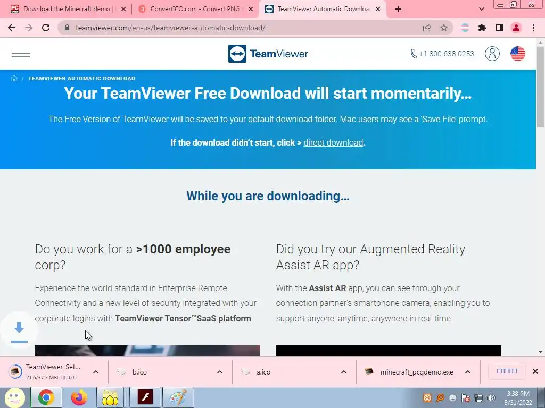
Task: Open the Extensions puzzle icon
Action: 482,28
